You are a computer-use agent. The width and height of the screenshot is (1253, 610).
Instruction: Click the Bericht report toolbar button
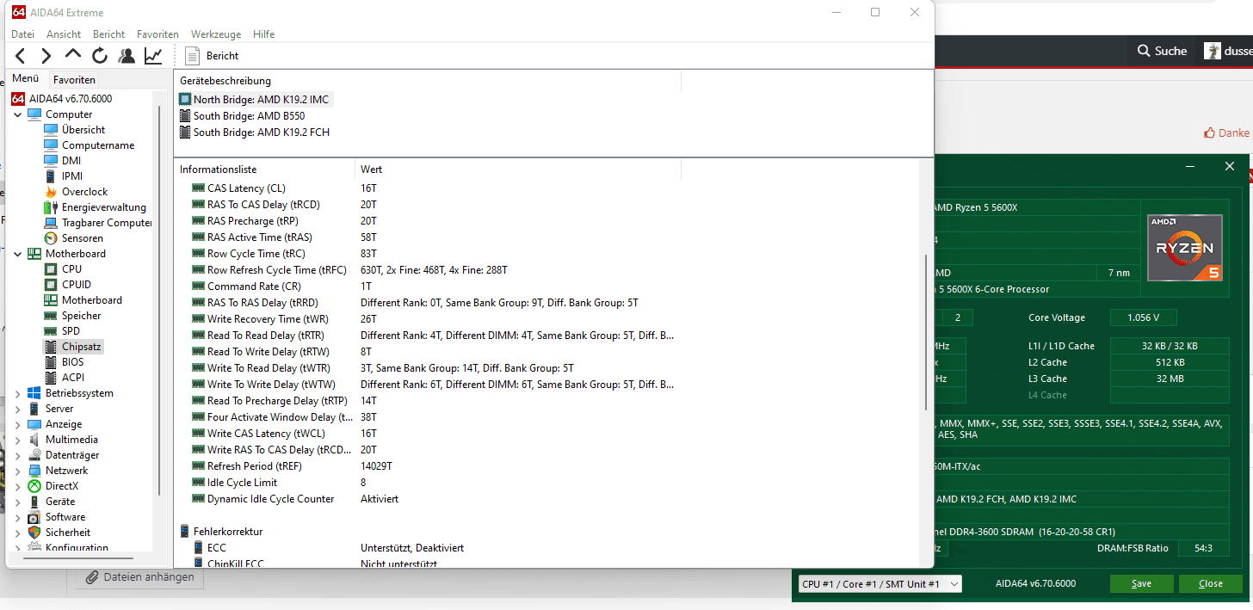tap(212, 56)
